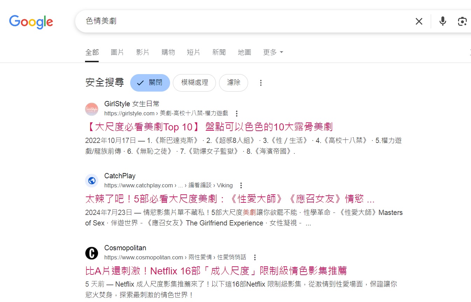
Task: Go to the 地圖 tab
Action: [x=244, y=52]
